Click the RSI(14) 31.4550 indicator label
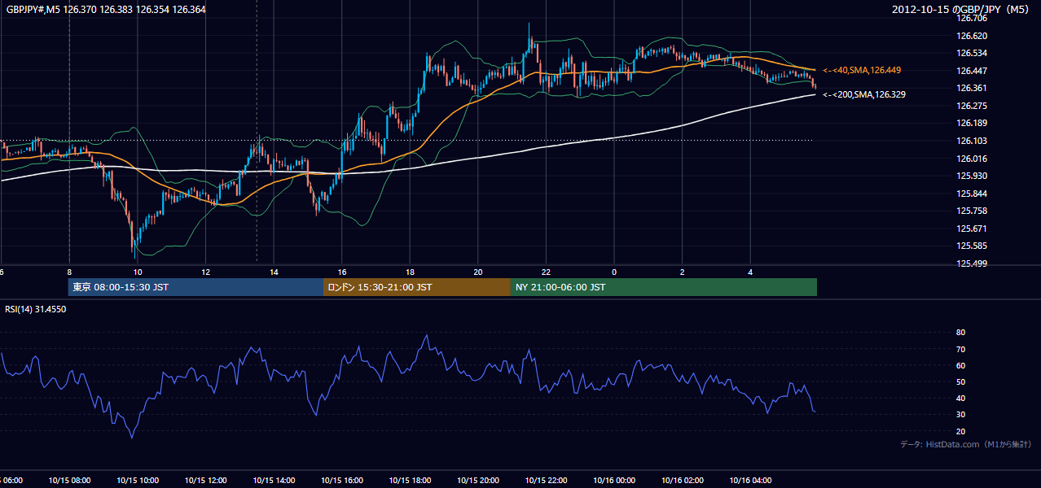This screenshot has width=1041, height=488. (36, 309)
